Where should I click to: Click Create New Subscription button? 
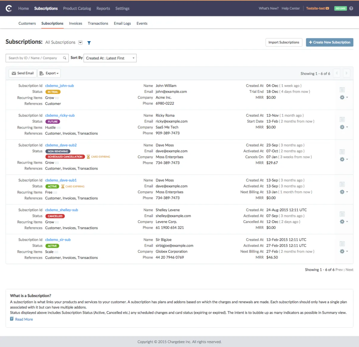tap(329, 42)
